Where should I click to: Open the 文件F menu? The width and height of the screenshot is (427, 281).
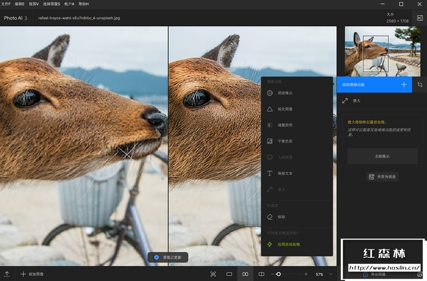pyautogui.click(x=6, y=4)
